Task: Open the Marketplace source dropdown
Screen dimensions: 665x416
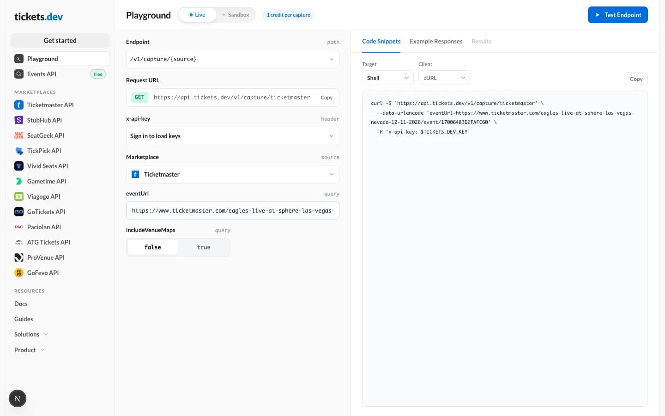Action: click(233, 174)
